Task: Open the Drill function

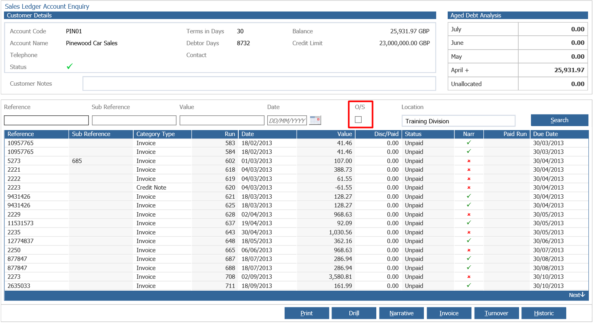Action: (x=354, y=313)
